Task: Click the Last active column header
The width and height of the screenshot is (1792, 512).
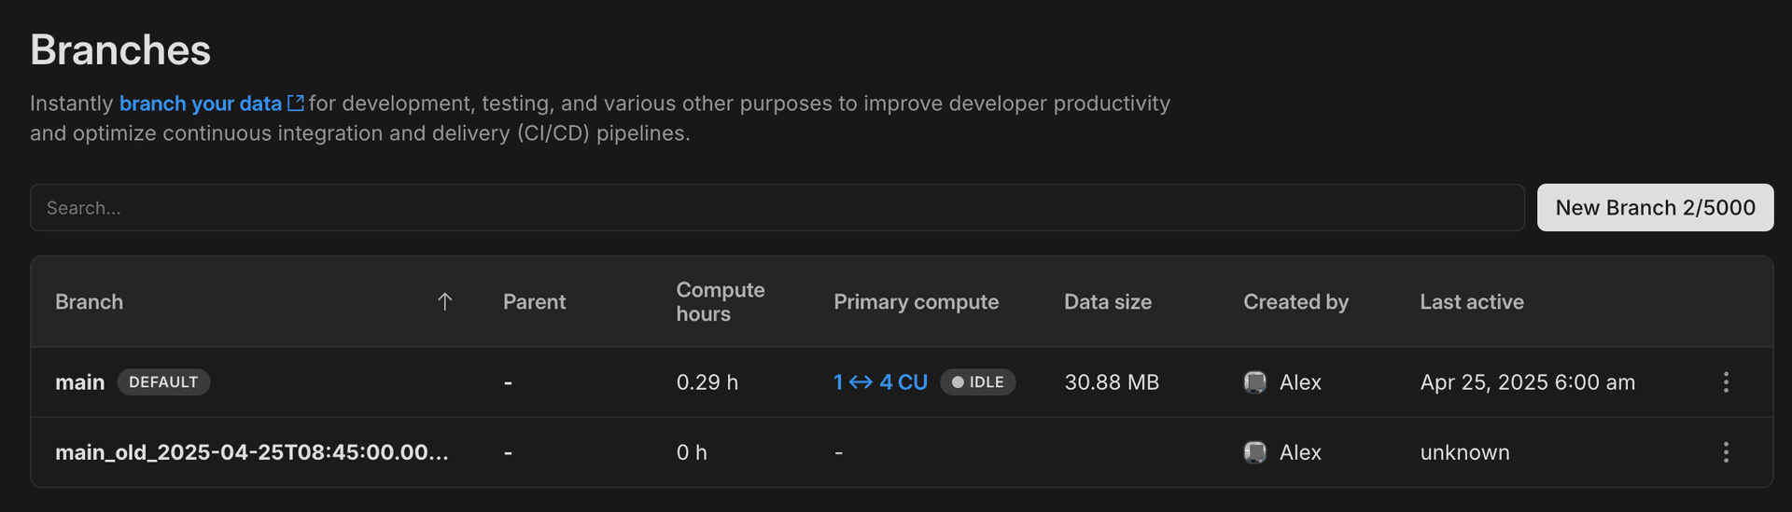Action: coord(1471,302)
